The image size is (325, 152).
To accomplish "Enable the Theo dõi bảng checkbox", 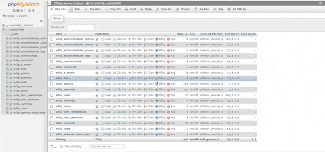I will pos(61,146).
